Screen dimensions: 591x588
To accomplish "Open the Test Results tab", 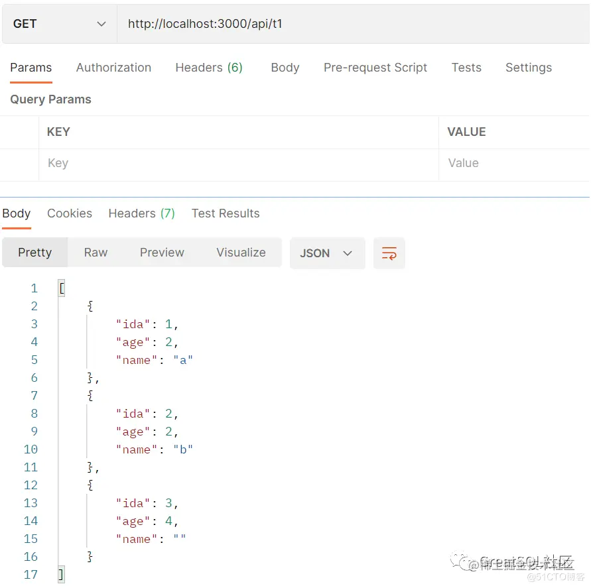I will [x=226, y=213].
